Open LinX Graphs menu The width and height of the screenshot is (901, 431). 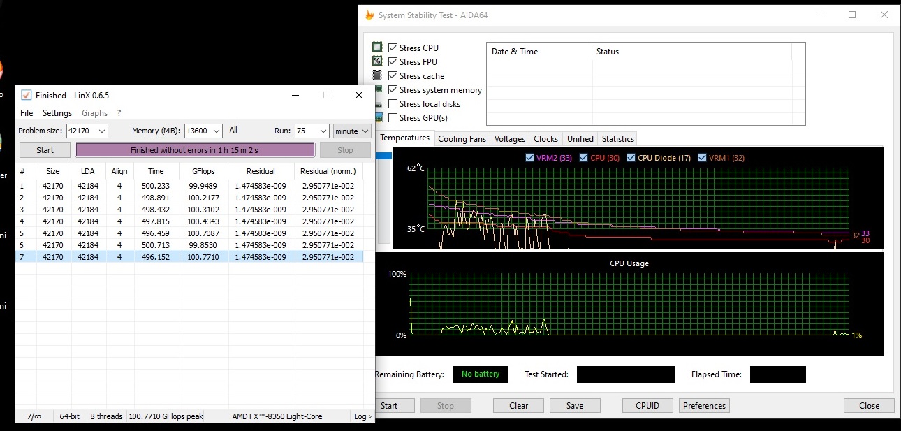coord(95,113)
